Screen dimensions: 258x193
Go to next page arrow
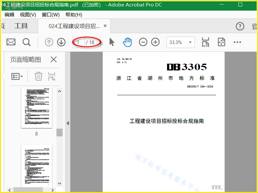point(61,42)
